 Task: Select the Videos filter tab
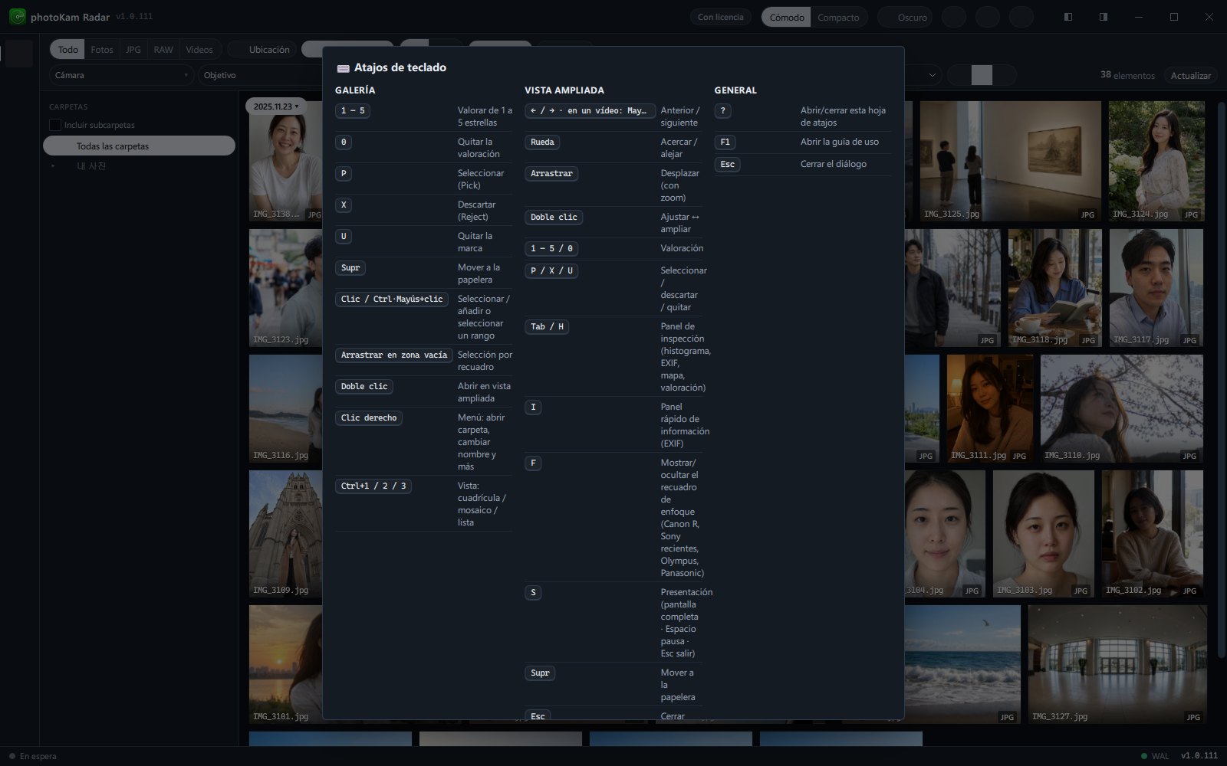[199, 50]
